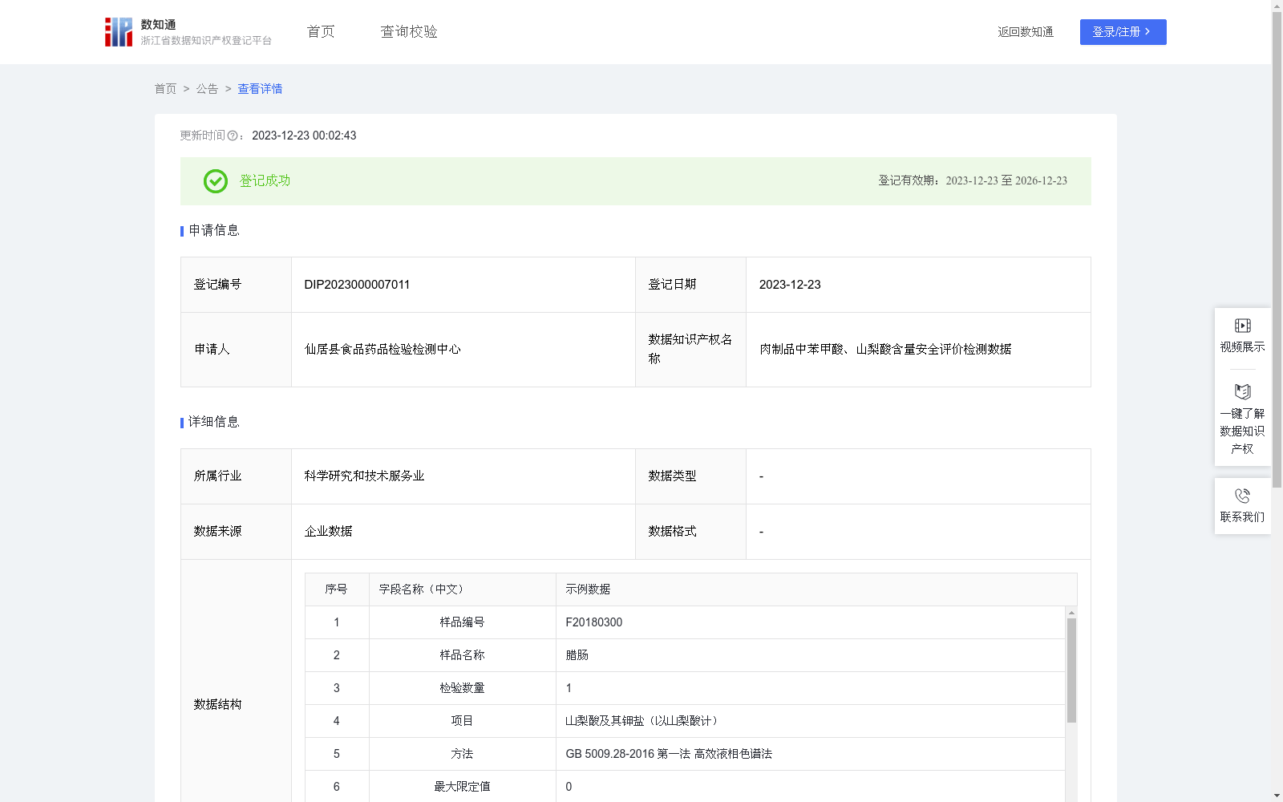Click the 示例数据 column header
The height and width of the screenshot is (802, 1283).
[x=816, y=589]
